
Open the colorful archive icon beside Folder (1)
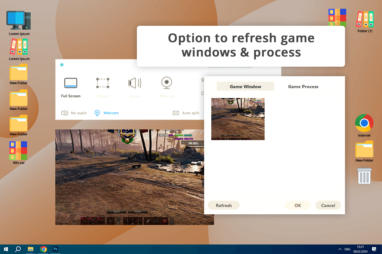(x=337, y=17)
